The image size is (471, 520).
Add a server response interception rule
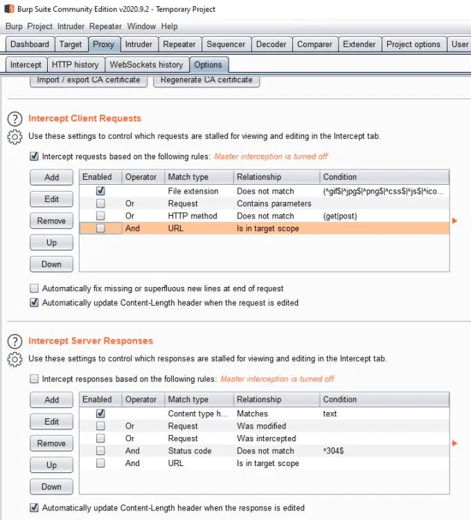click(51, 400)
